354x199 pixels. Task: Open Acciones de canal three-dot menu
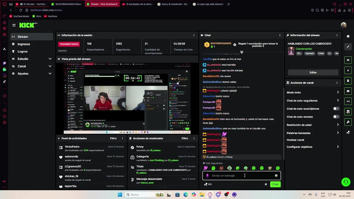point(337,83)
